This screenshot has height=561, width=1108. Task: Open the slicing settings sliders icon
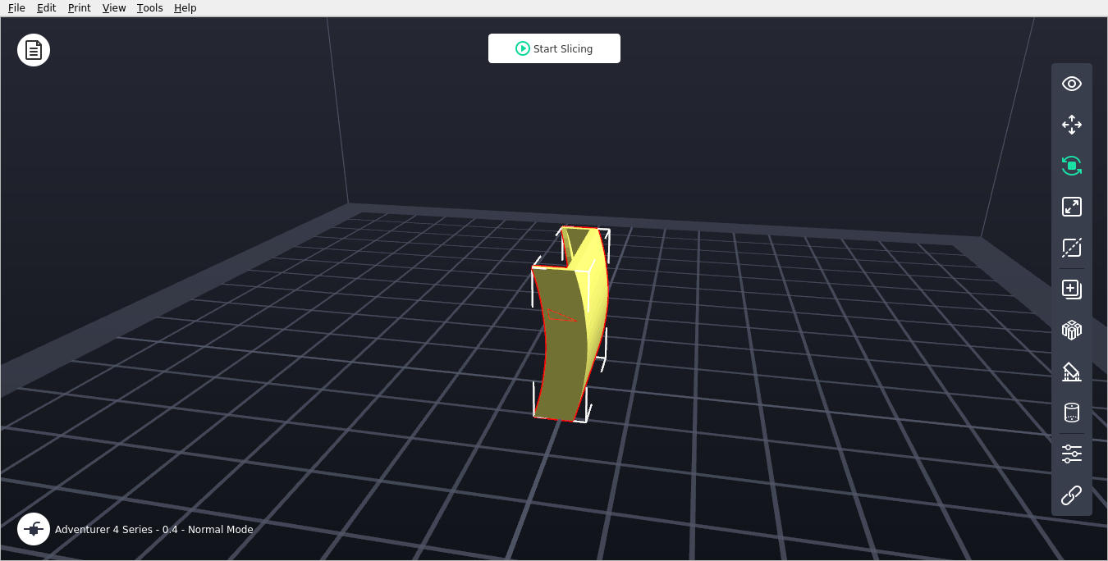(1071, 454)
